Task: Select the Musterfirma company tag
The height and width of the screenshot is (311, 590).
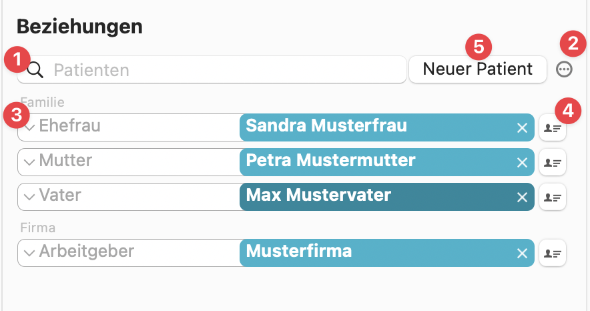Action: coord(387,253)
